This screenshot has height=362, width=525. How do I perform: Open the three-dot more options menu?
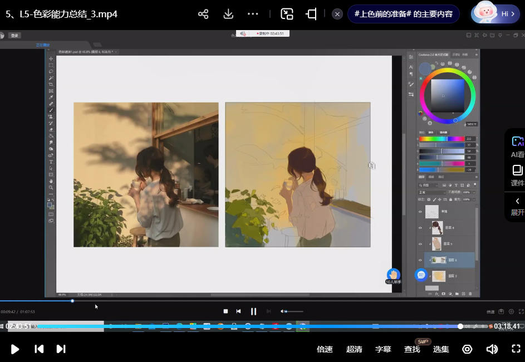click(x=253, y=14)
